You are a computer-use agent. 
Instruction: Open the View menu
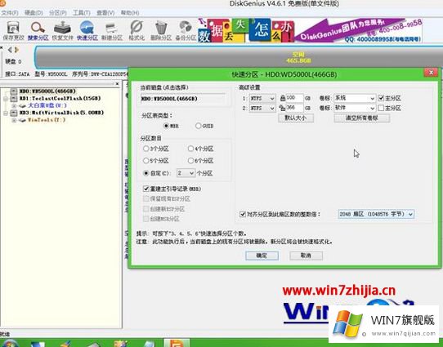coord(105,13)
